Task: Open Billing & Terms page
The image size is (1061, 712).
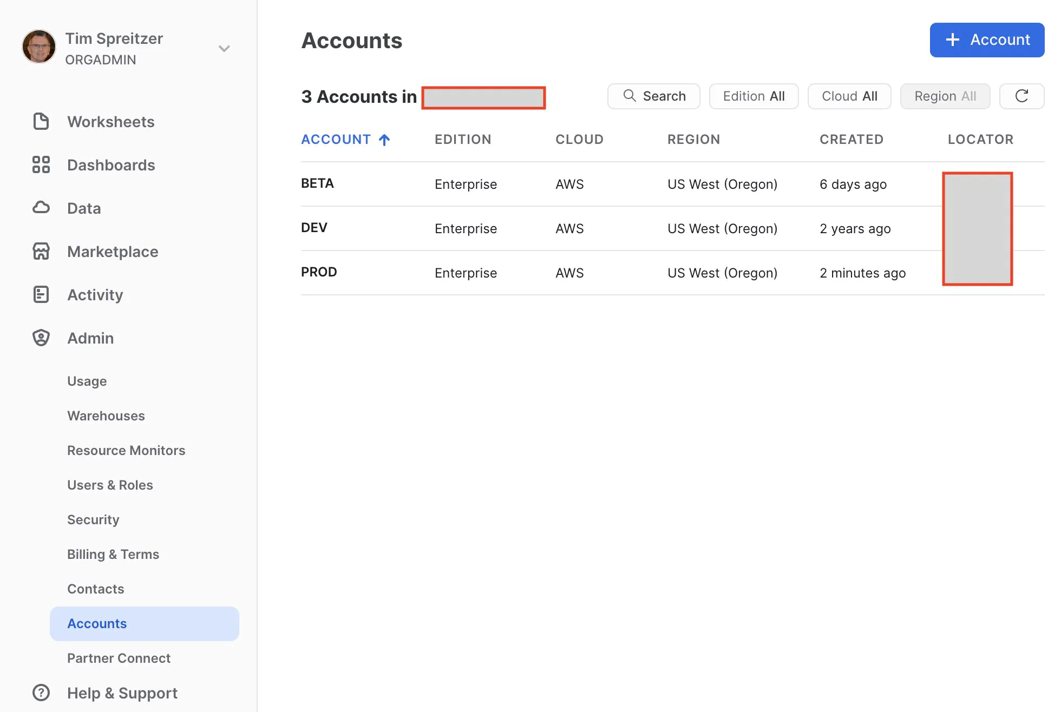Action: tap(113, 554)
